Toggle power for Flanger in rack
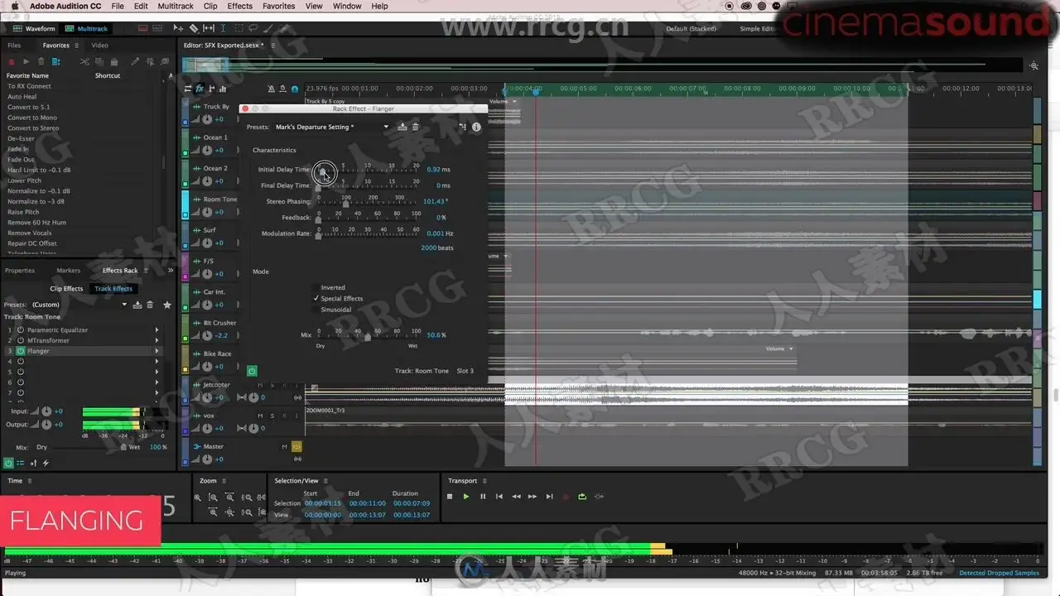The width and height of the screenshot is (1060, 596). coord(21,351)
